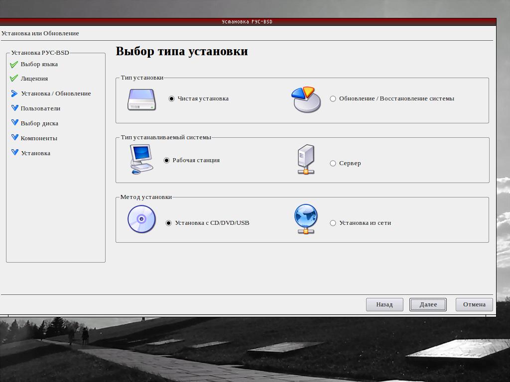
Task: Cancel installation with Отмена button
Action: pos(474,305)
